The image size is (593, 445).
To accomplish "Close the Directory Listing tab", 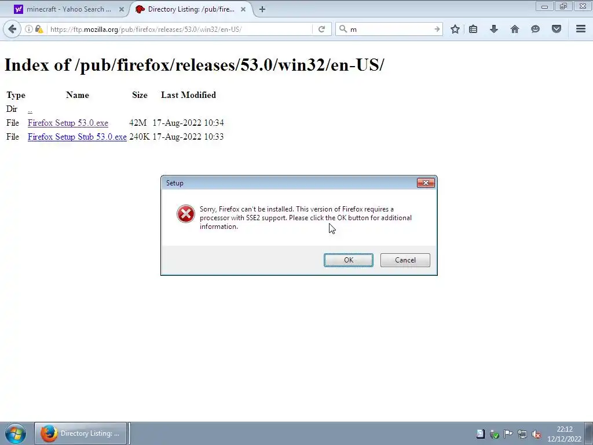I will click(x=243, y=9).
